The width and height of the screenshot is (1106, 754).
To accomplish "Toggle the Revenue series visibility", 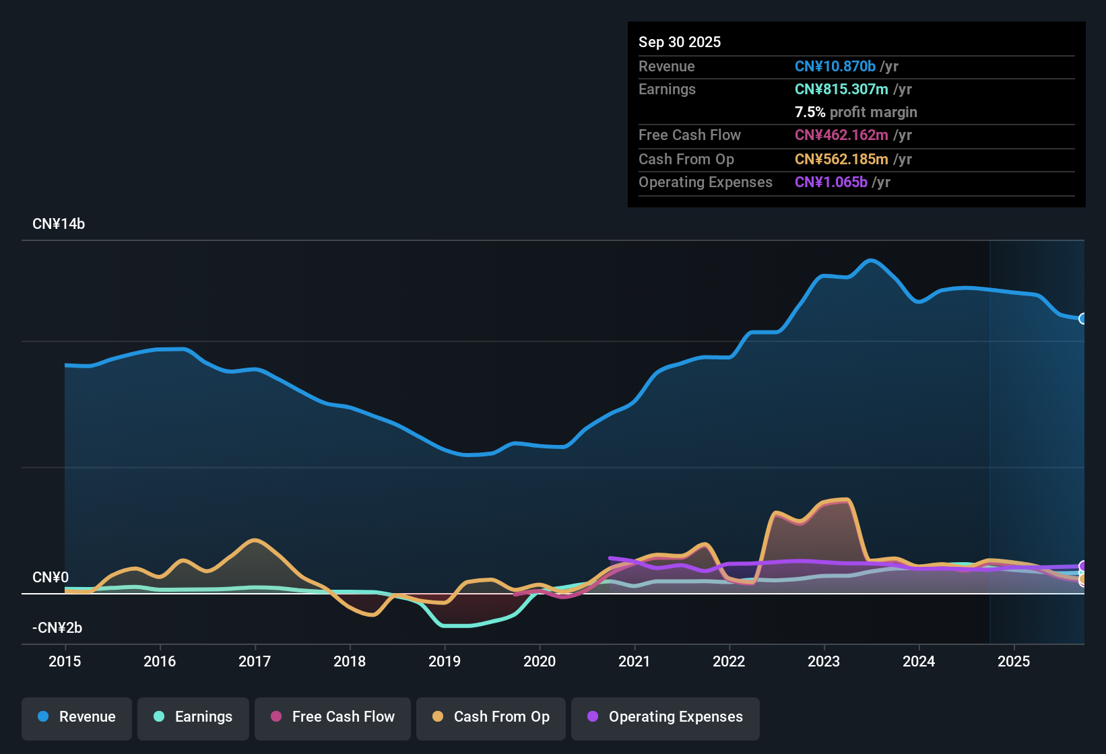I will coord(76,717).
